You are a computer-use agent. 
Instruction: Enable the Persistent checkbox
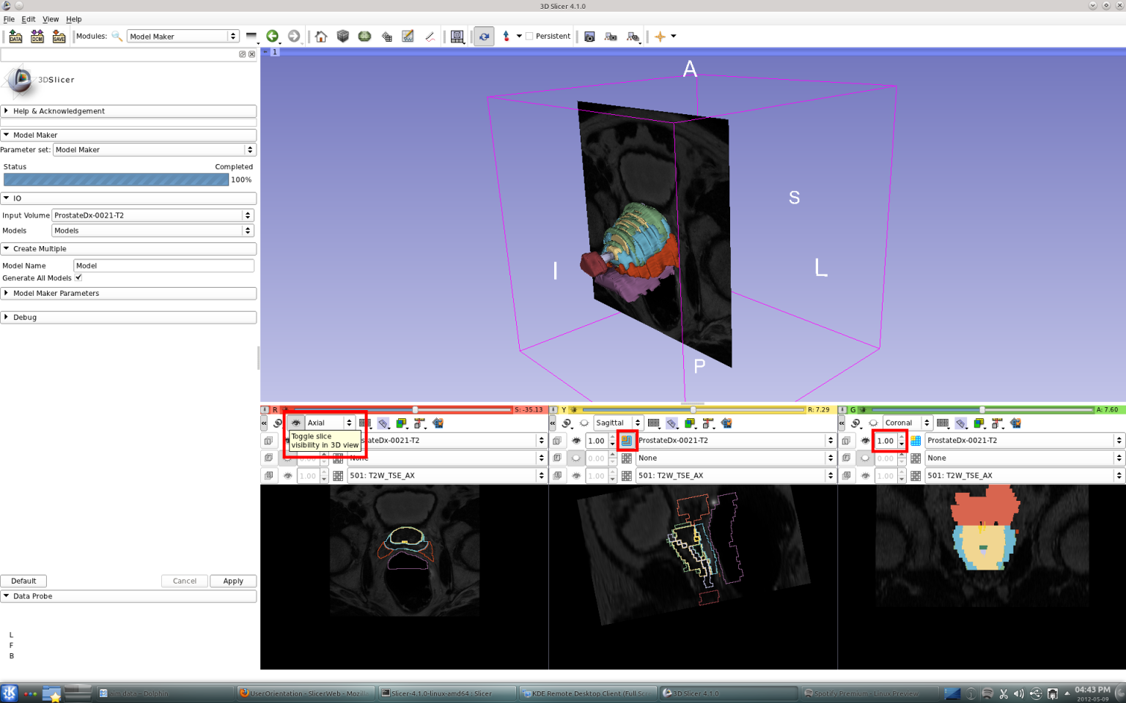click(529, 36)
